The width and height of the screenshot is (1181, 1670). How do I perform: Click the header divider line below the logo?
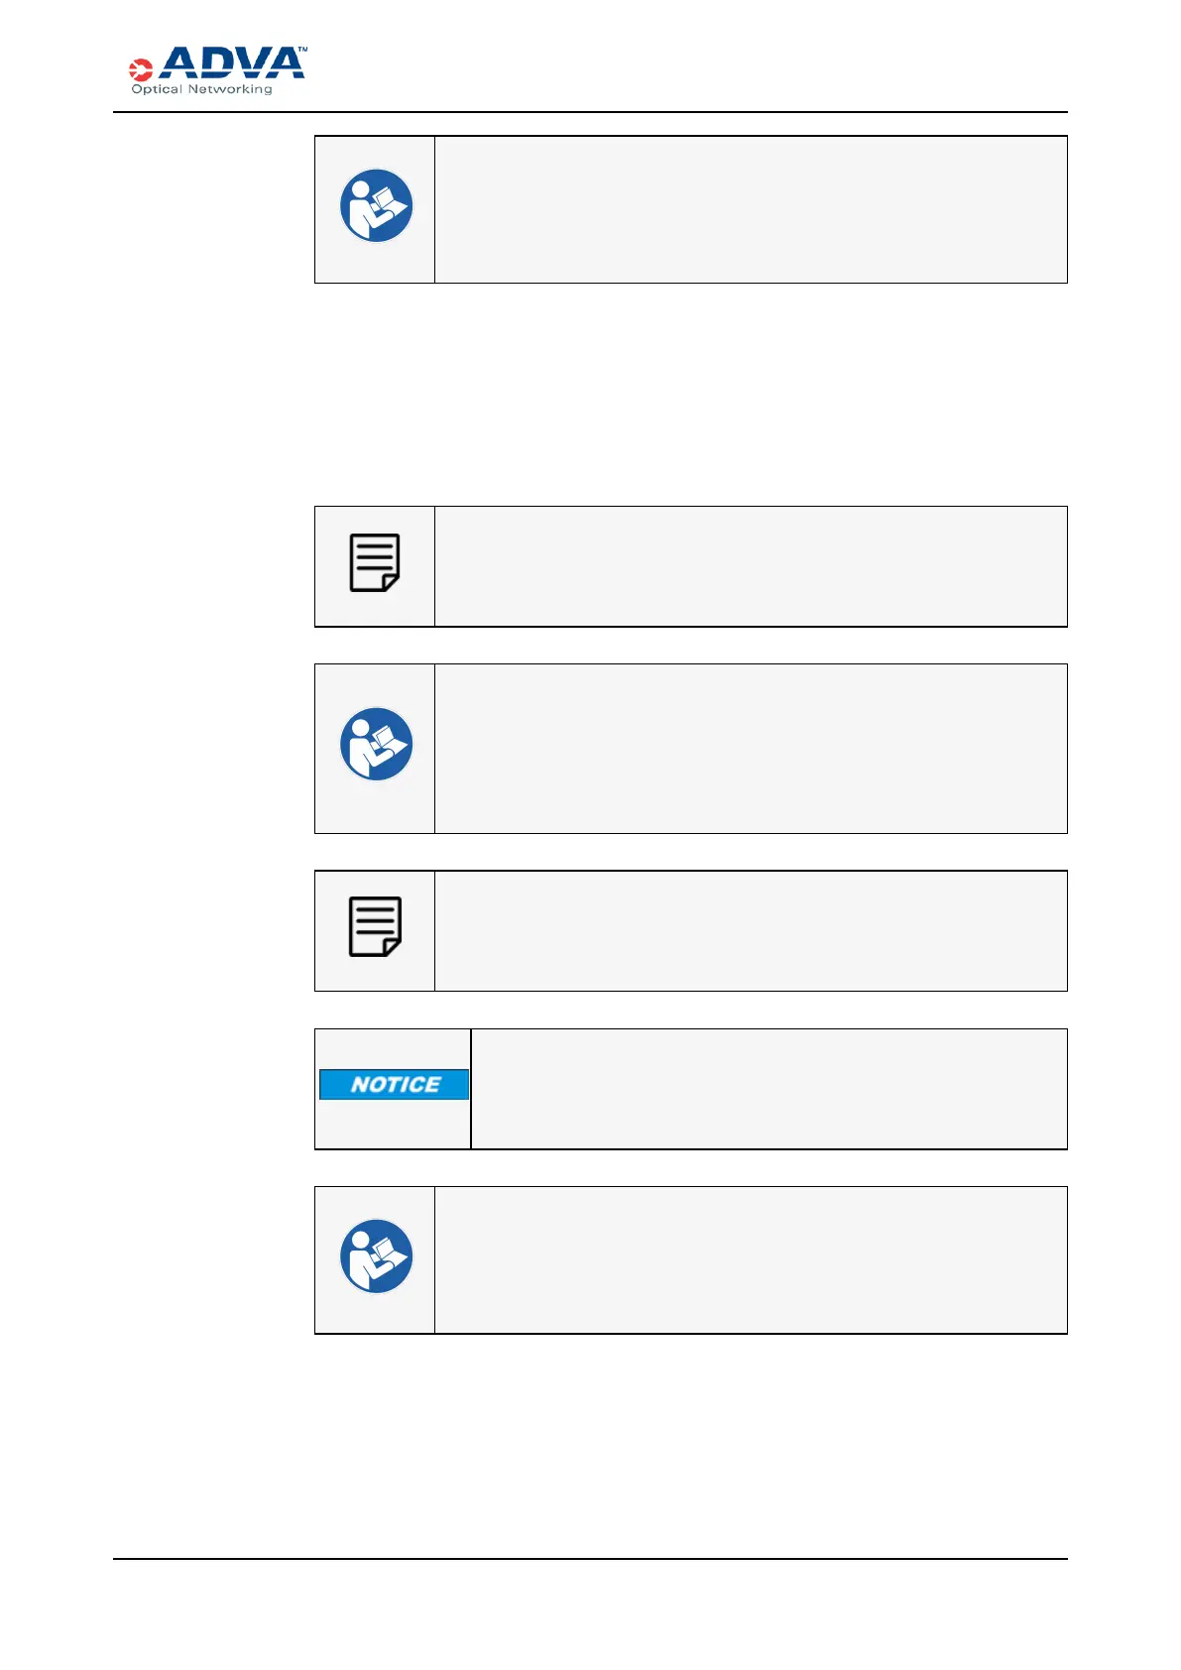(x=590, y=112)
